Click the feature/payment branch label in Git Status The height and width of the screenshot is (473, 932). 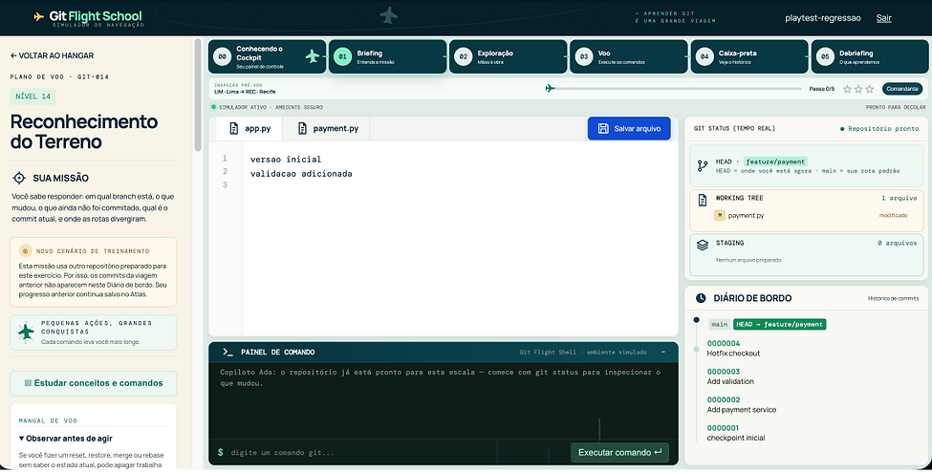point(775,161)
